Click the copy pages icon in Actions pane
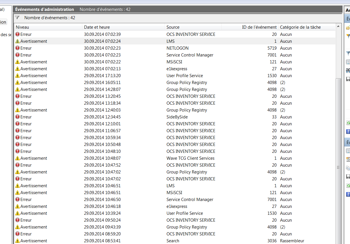The height and width of the screenshot is (244, 350). coord(348,168)
